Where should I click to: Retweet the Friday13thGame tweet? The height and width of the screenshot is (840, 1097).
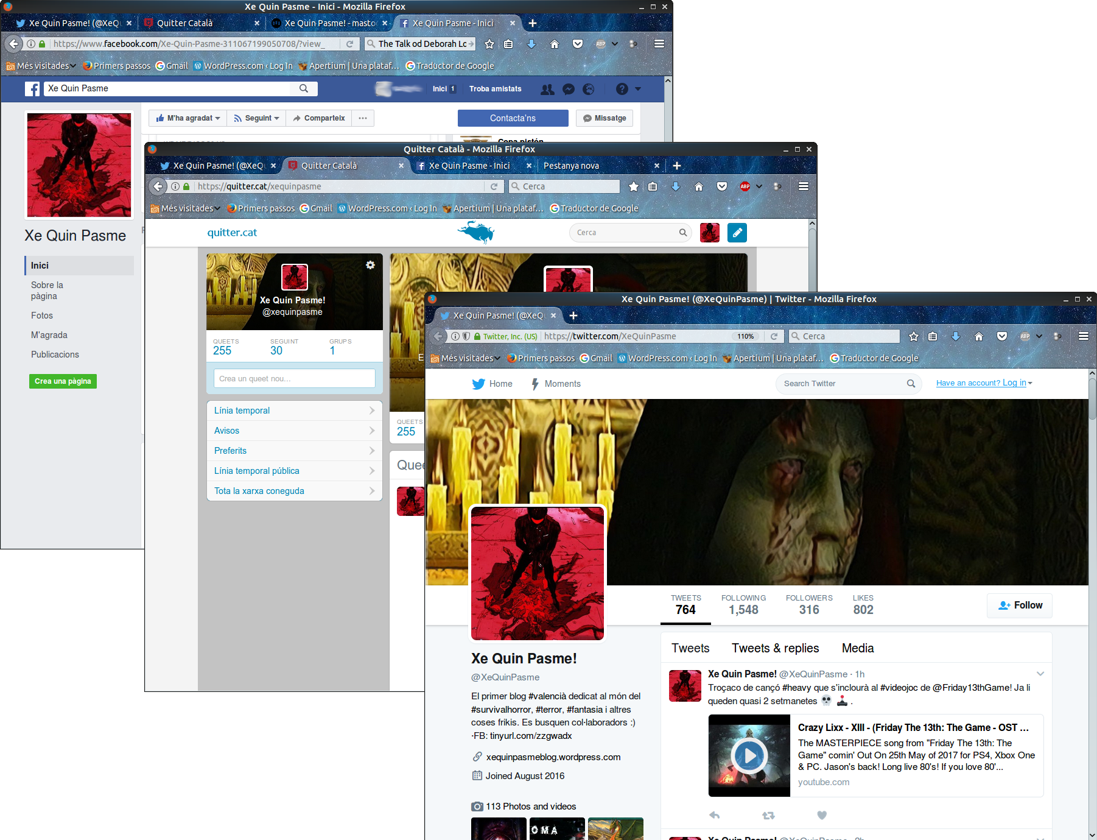[768, 815]
